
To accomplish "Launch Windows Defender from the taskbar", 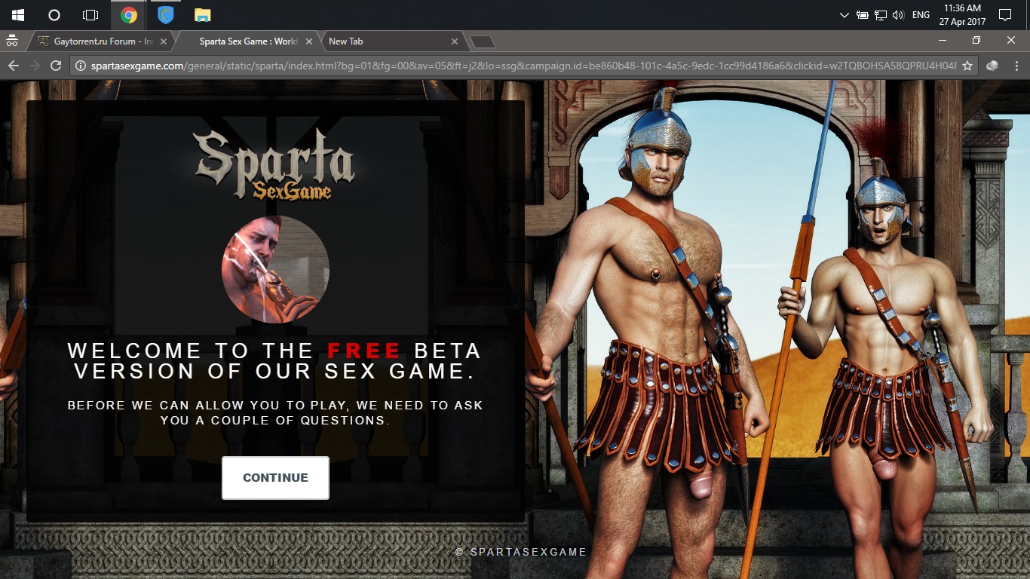I will (164, 14).
